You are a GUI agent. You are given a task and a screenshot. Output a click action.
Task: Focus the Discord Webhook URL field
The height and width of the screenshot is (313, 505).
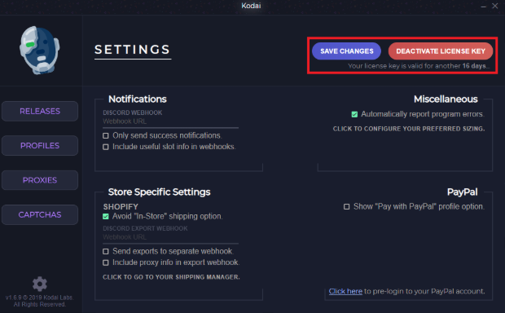pyautogui.click(x=170, y=121)
